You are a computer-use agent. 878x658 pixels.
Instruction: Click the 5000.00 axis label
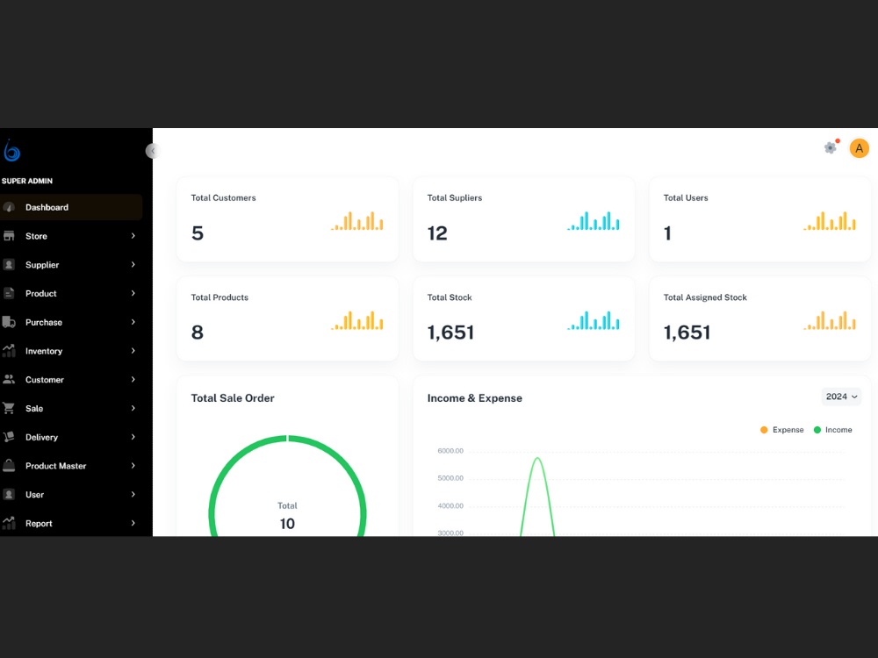pyautogui.click(x=450, y=478)
